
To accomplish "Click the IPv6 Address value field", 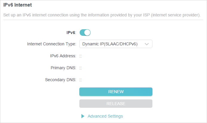I will tap(81, 56).
